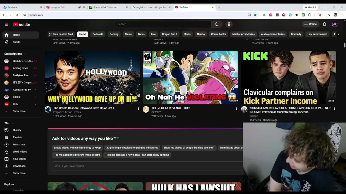Open Arirang News subscription
Image resolution: width=346 pixels, height=194 pixels.
[x=21, y=68]
